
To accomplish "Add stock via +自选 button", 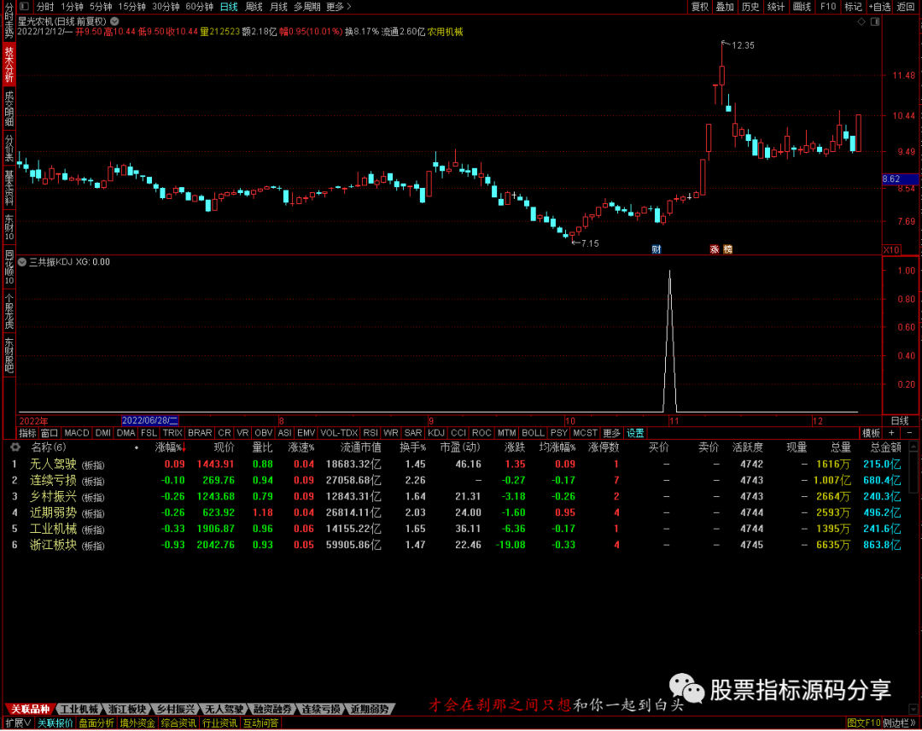I will coord(879,7).
